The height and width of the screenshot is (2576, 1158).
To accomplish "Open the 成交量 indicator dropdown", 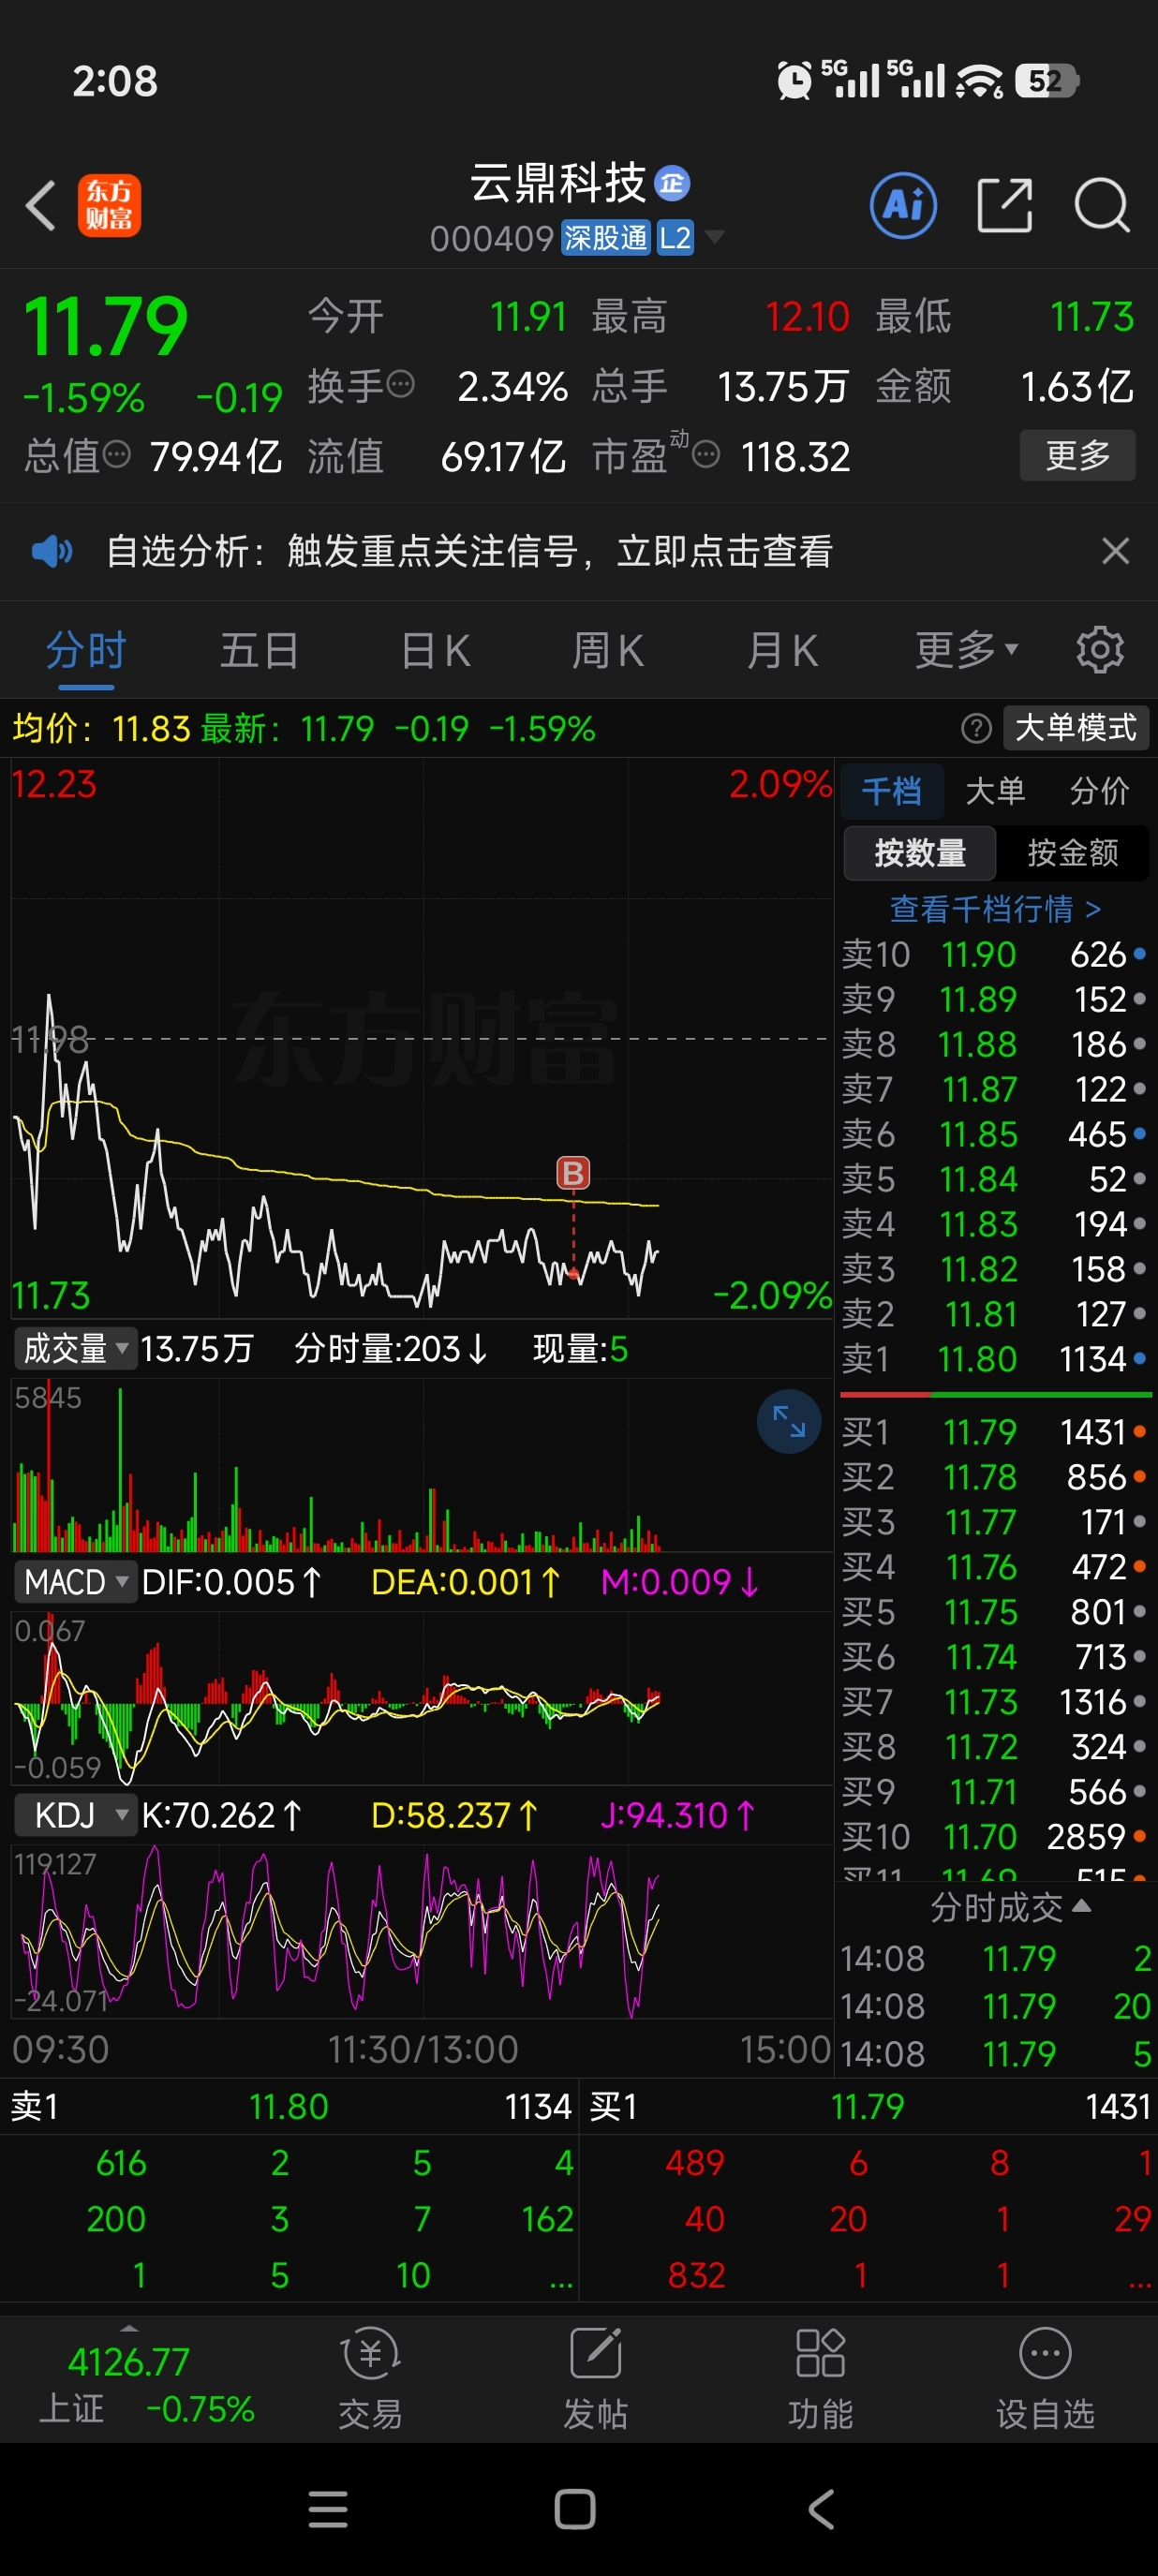I will pos(75,1349).
